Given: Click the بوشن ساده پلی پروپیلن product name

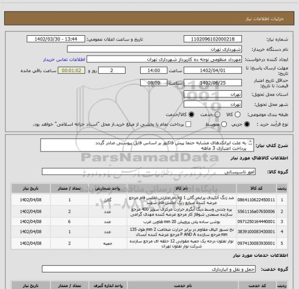Looking at the screenshot, I should coord(182,222).
